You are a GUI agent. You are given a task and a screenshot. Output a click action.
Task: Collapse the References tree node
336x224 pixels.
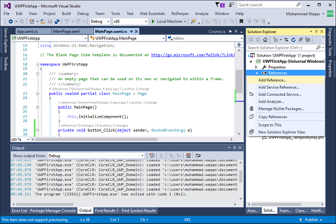pos(256,73)
